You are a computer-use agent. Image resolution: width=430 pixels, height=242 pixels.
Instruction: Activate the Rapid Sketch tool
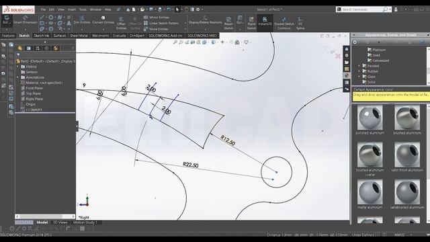coord(251,24)
